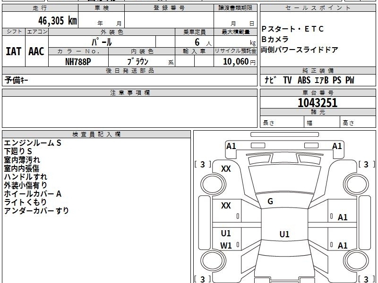Select the ナビ equipment item
The width and height of the screenshot is (378, 283).
(x=270, y=80)
